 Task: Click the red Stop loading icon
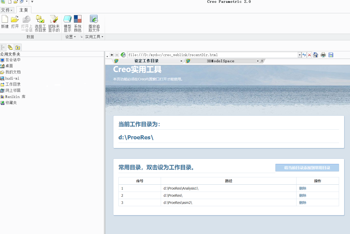(x=309, y=55)
